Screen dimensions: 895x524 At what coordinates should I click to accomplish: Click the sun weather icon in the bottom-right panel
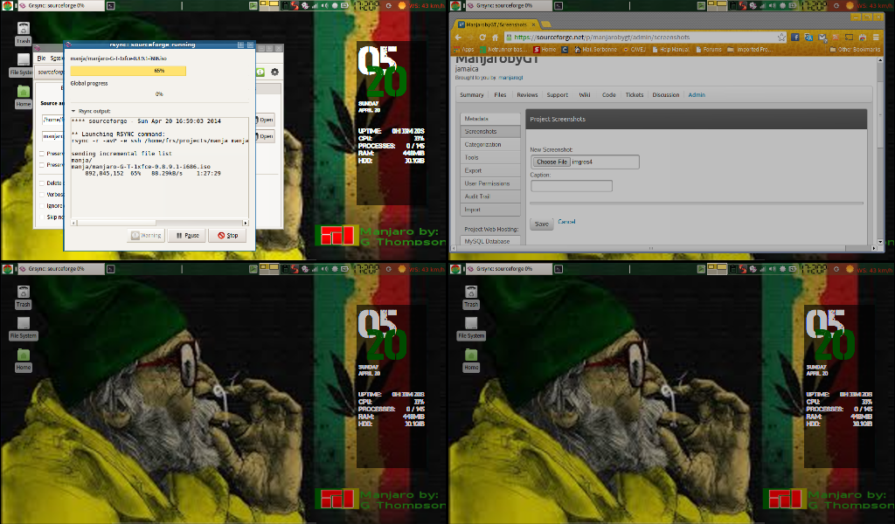tap(850, 269)
